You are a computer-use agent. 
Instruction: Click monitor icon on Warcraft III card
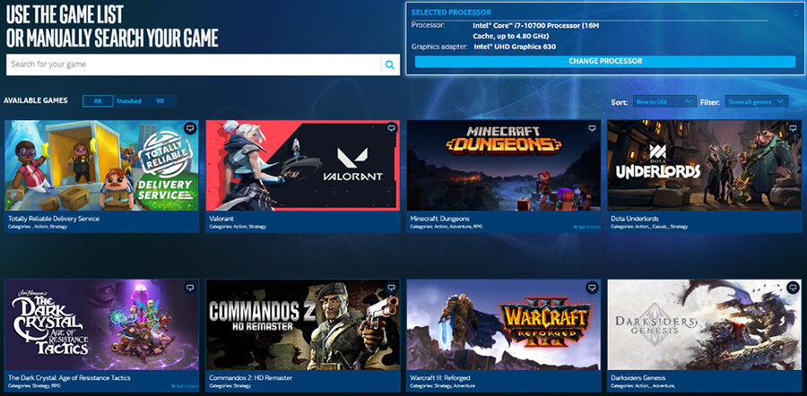(x=593, y=288)
